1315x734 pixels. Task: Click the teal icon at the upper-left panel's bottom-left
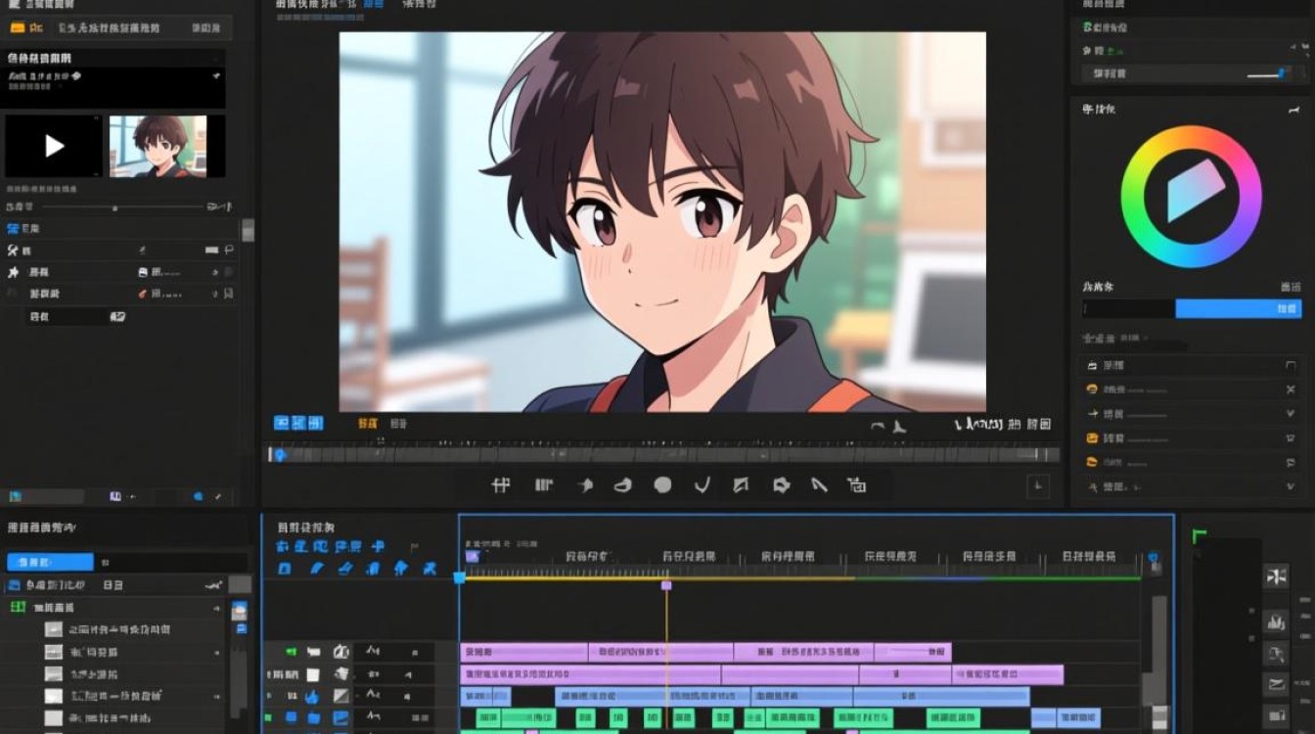15,497
